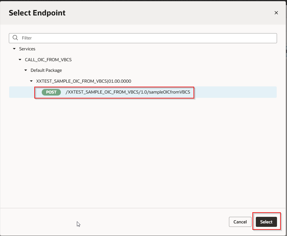287x236 pixels.
Task: Click the magnifying glass search icon
Action: 15,38
